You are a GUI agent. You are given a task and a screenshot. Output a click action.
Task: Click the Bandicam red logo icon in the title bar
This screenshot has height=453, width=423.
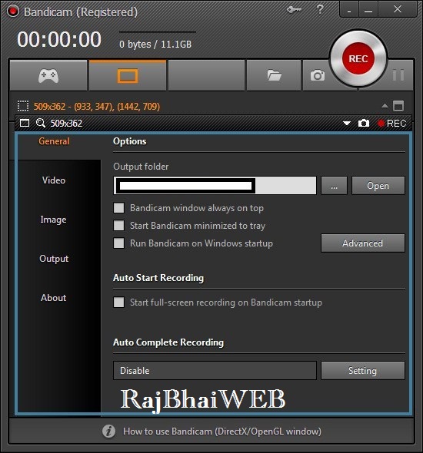click(13, 12)
